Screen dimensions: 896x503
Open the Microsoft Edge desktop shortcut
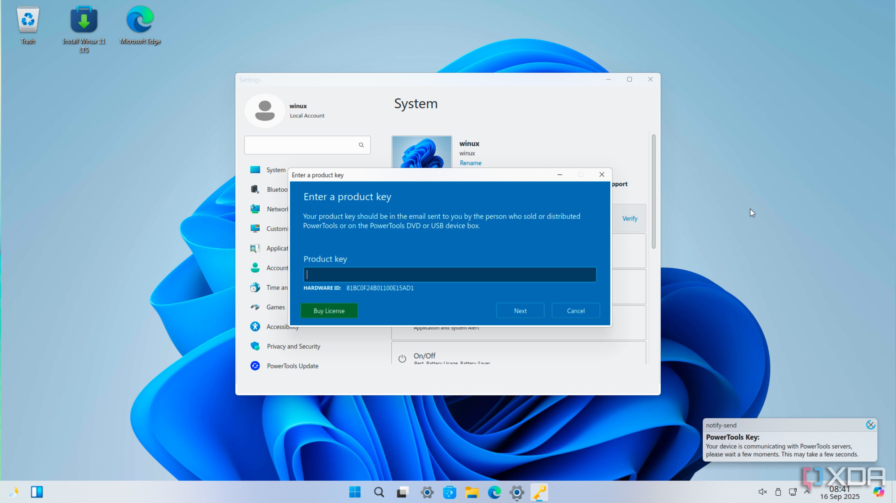point(140,25)
